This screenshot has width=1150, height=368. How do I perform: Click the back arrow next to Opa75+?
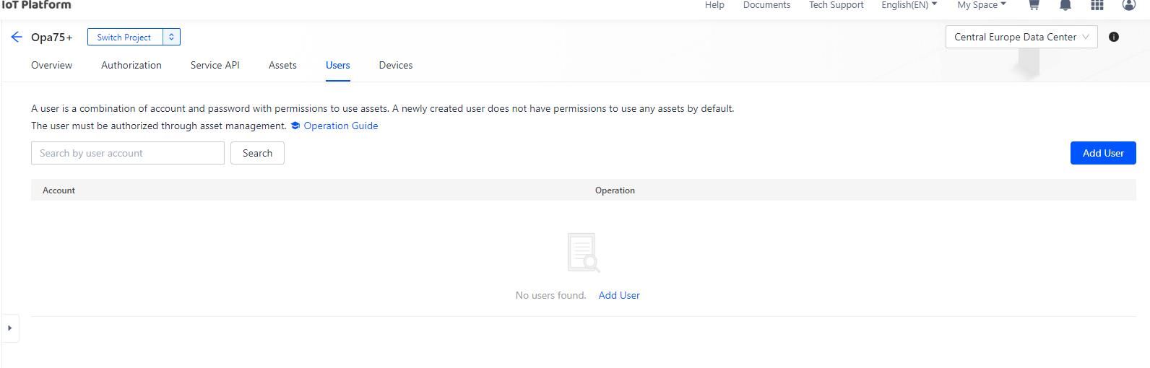click(17, 37)
